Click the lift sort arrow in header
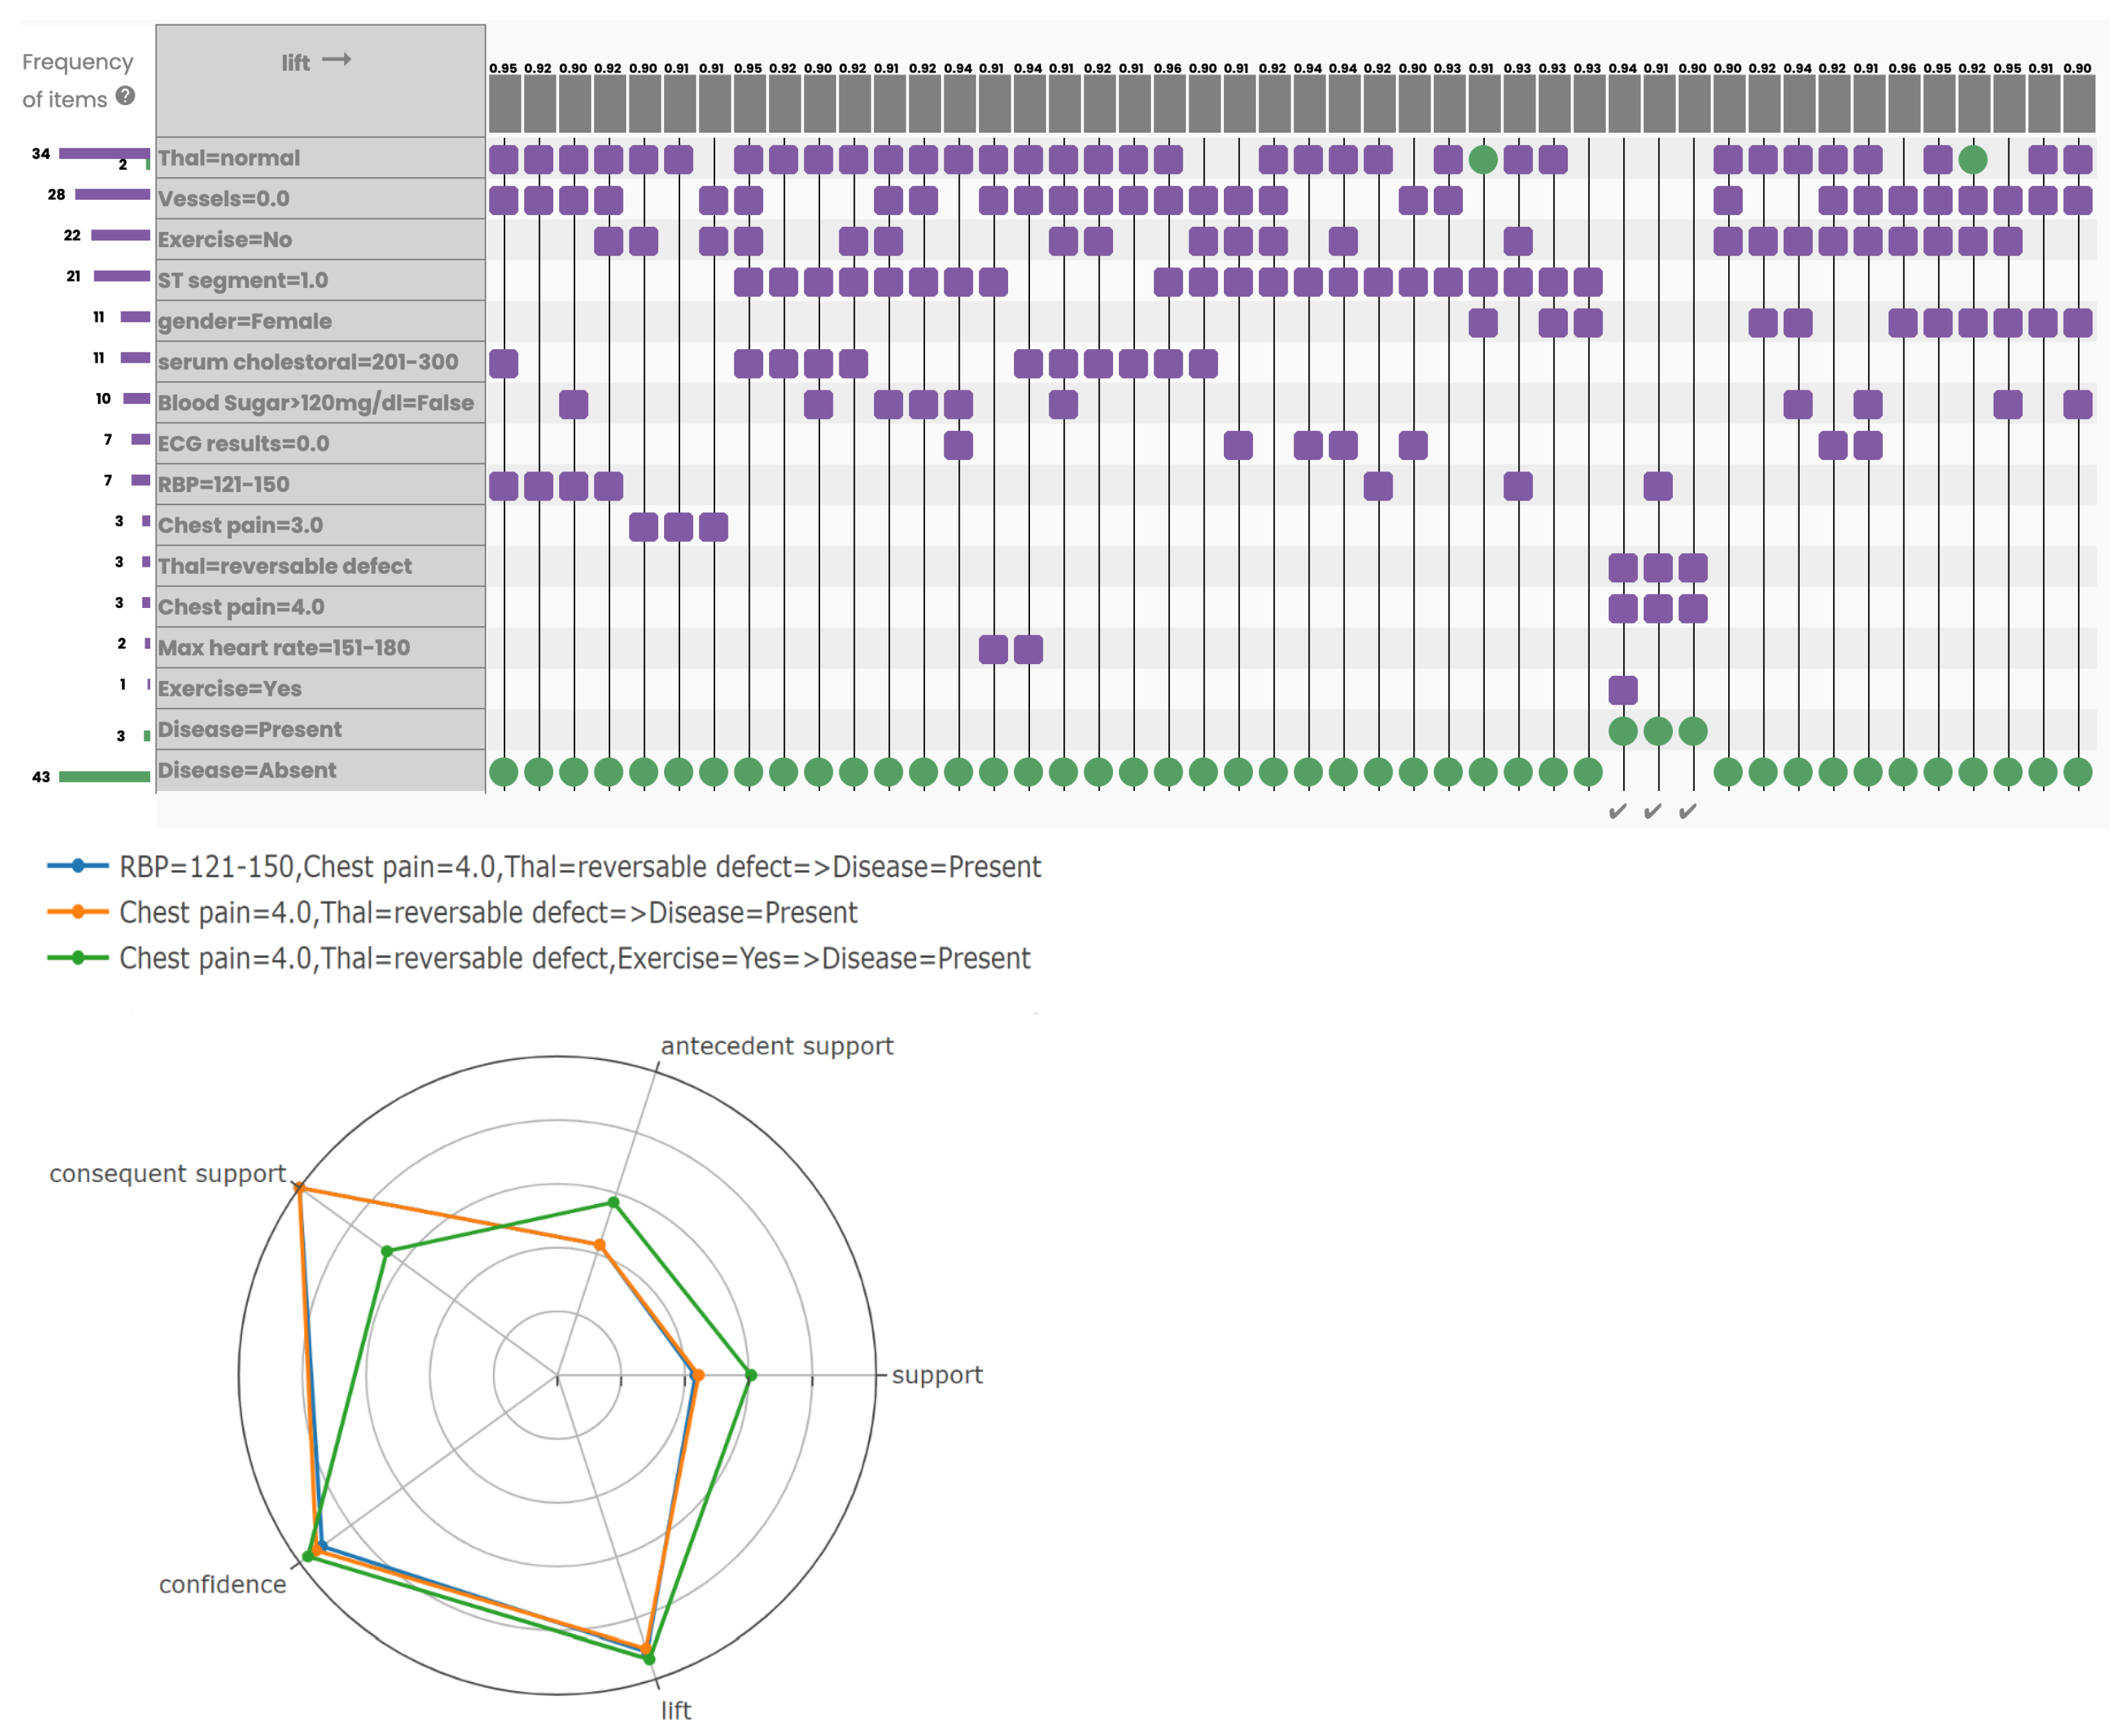This screenshot has height=1736, width=2125. click(x=336, y=60)
